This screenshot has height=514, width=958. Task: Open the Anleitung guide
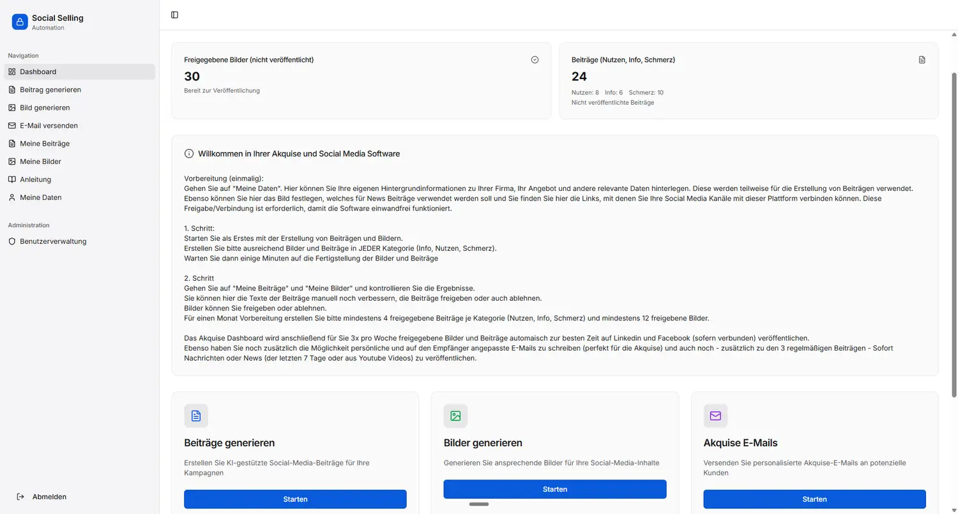tap(35, 179)
